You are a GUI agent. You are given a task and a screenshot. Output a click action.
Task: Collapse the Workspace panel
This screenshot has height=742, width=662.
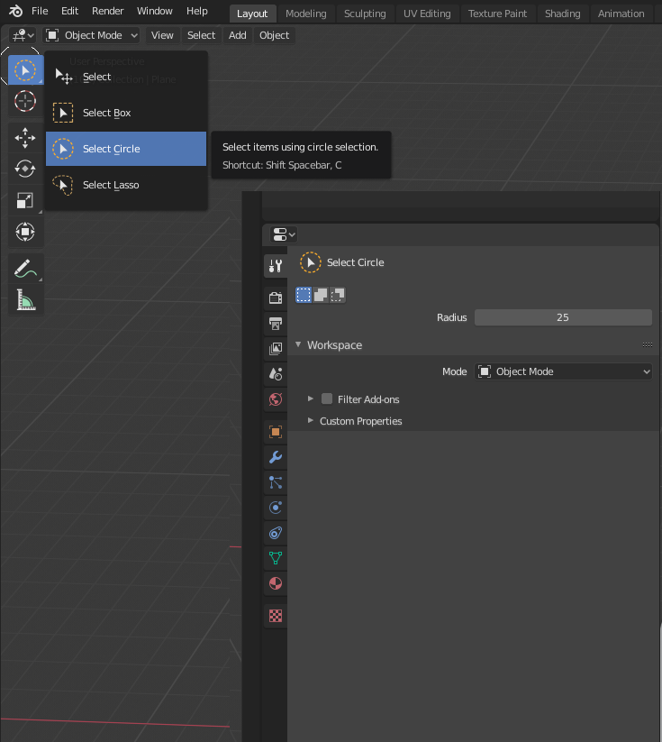coord(298,345)
